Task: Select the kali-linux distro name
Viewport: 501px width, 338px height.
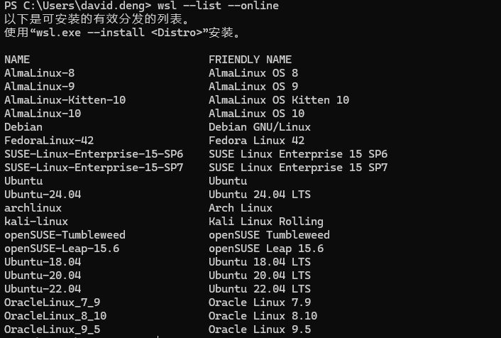Action: click(x=36, y=222)
